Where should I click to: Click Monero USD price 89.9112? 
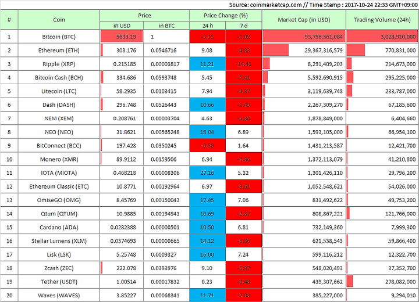click(x=122, y=159)
